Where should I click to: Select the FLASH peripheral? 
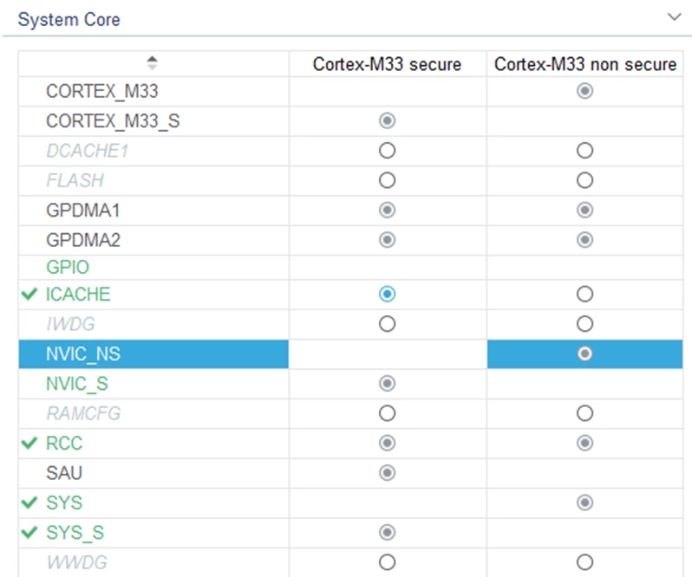75,180
